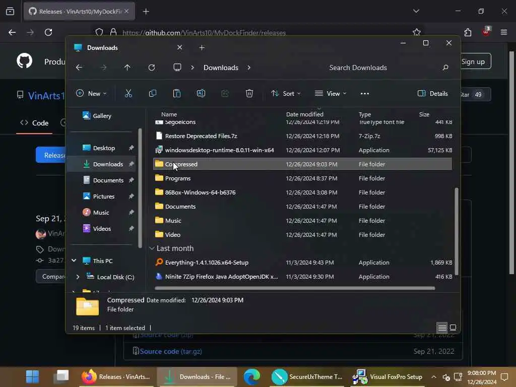
Task: Open the Task View taskbar icon
Action: (61, 376)
